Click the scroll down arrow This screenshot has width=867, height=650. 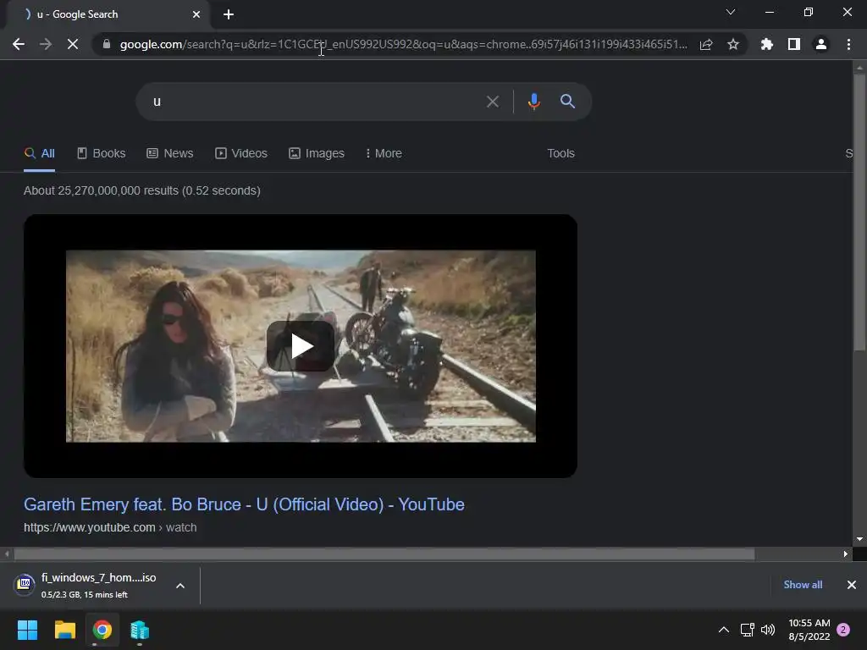pos(859,539)
